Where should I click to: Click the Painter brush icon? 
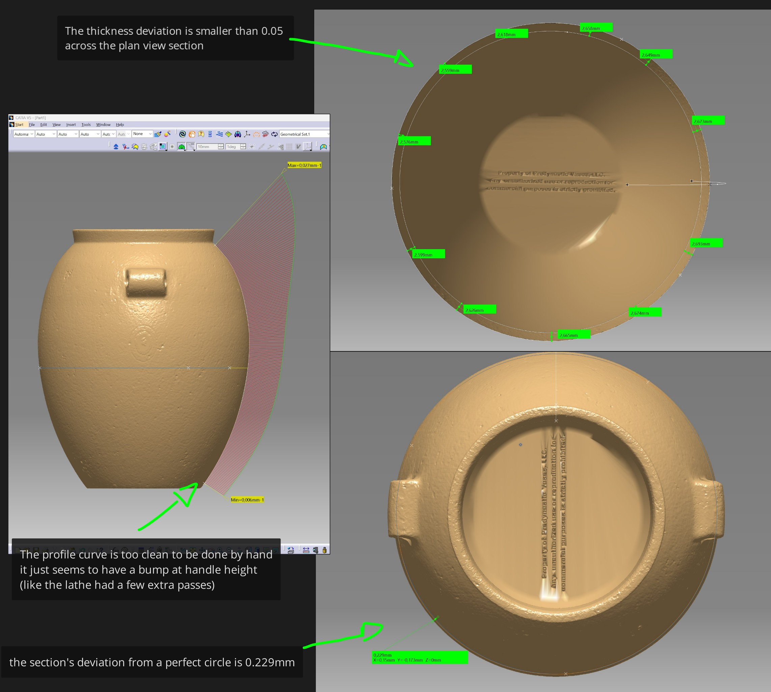158,134
